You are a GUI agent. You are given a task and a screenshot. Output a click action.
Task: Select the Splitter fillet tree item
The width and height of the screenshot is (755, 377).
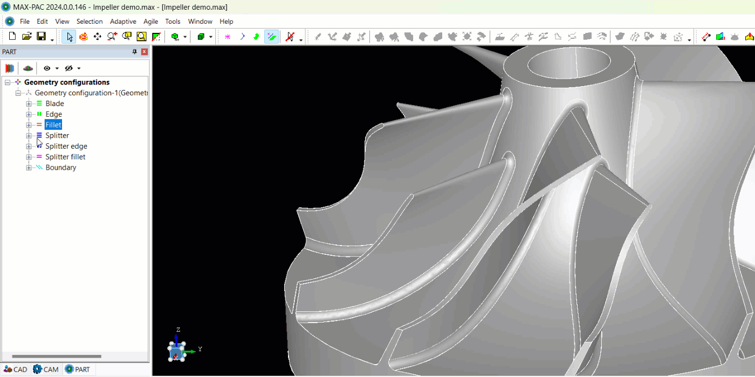pos(65,157)
